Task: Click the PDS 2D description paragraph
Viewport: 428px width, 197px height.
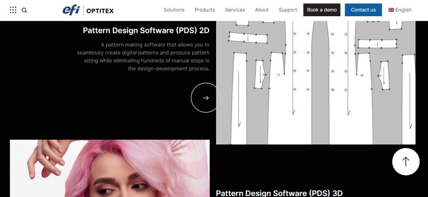Action: click(x=143, y=57)
